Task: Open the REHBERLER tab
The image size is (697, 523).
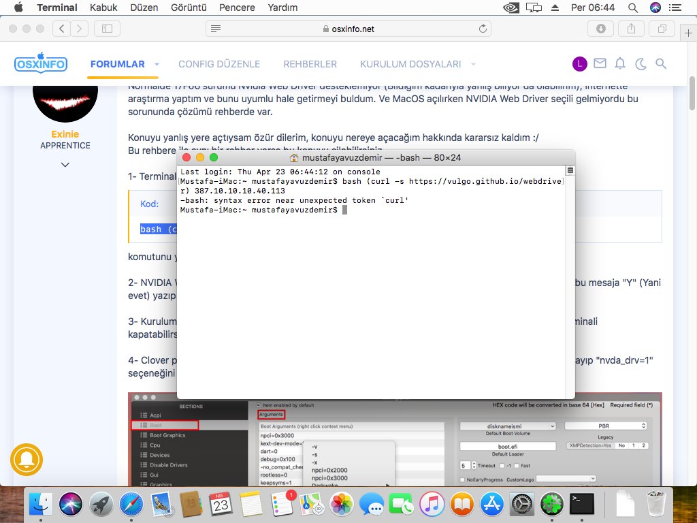Action: point(310,64)
